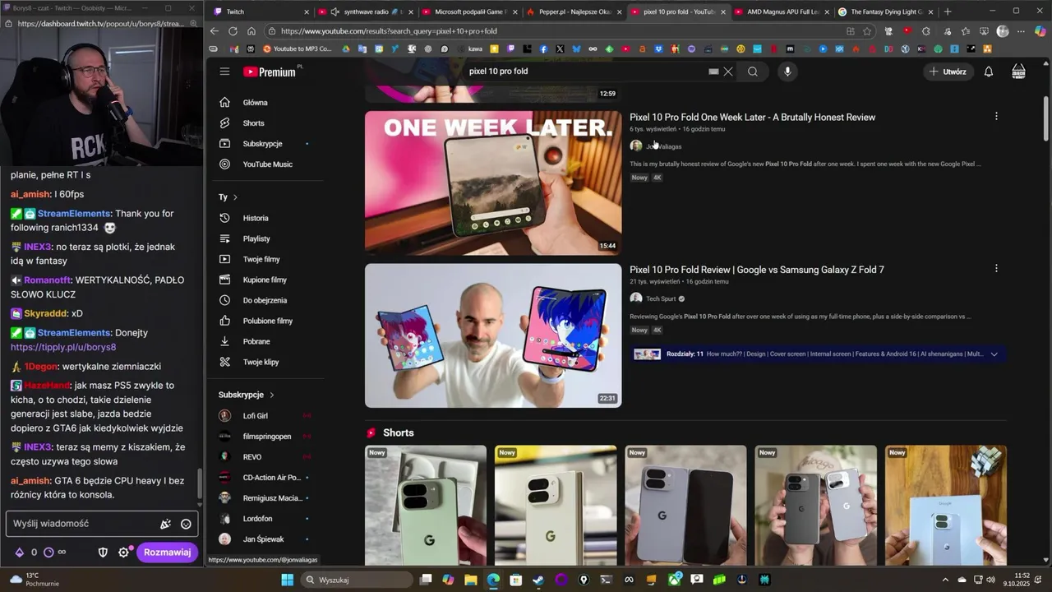Open YouTube Music in sidebar
Viewport: 1052px width, 592px height.
pos(268,164)
